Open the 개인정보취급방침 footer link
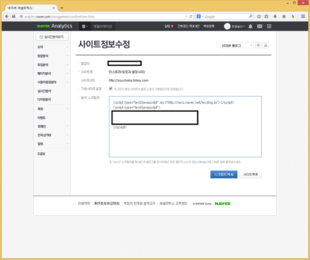Viewport: 310px width, 260px height. [x=107, y=203]
